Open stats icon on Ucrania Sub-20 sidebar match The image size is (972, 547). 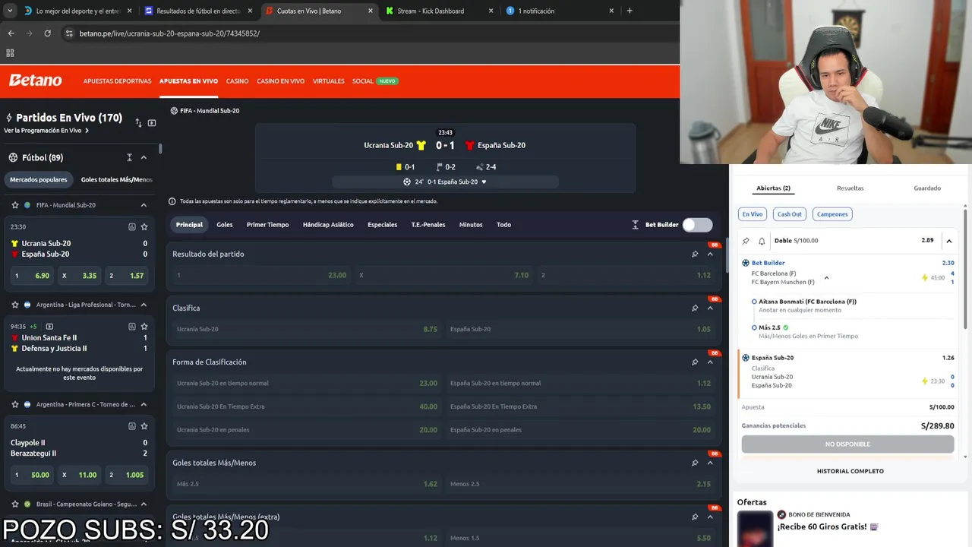pyautogui.click(x=132, y=226)
